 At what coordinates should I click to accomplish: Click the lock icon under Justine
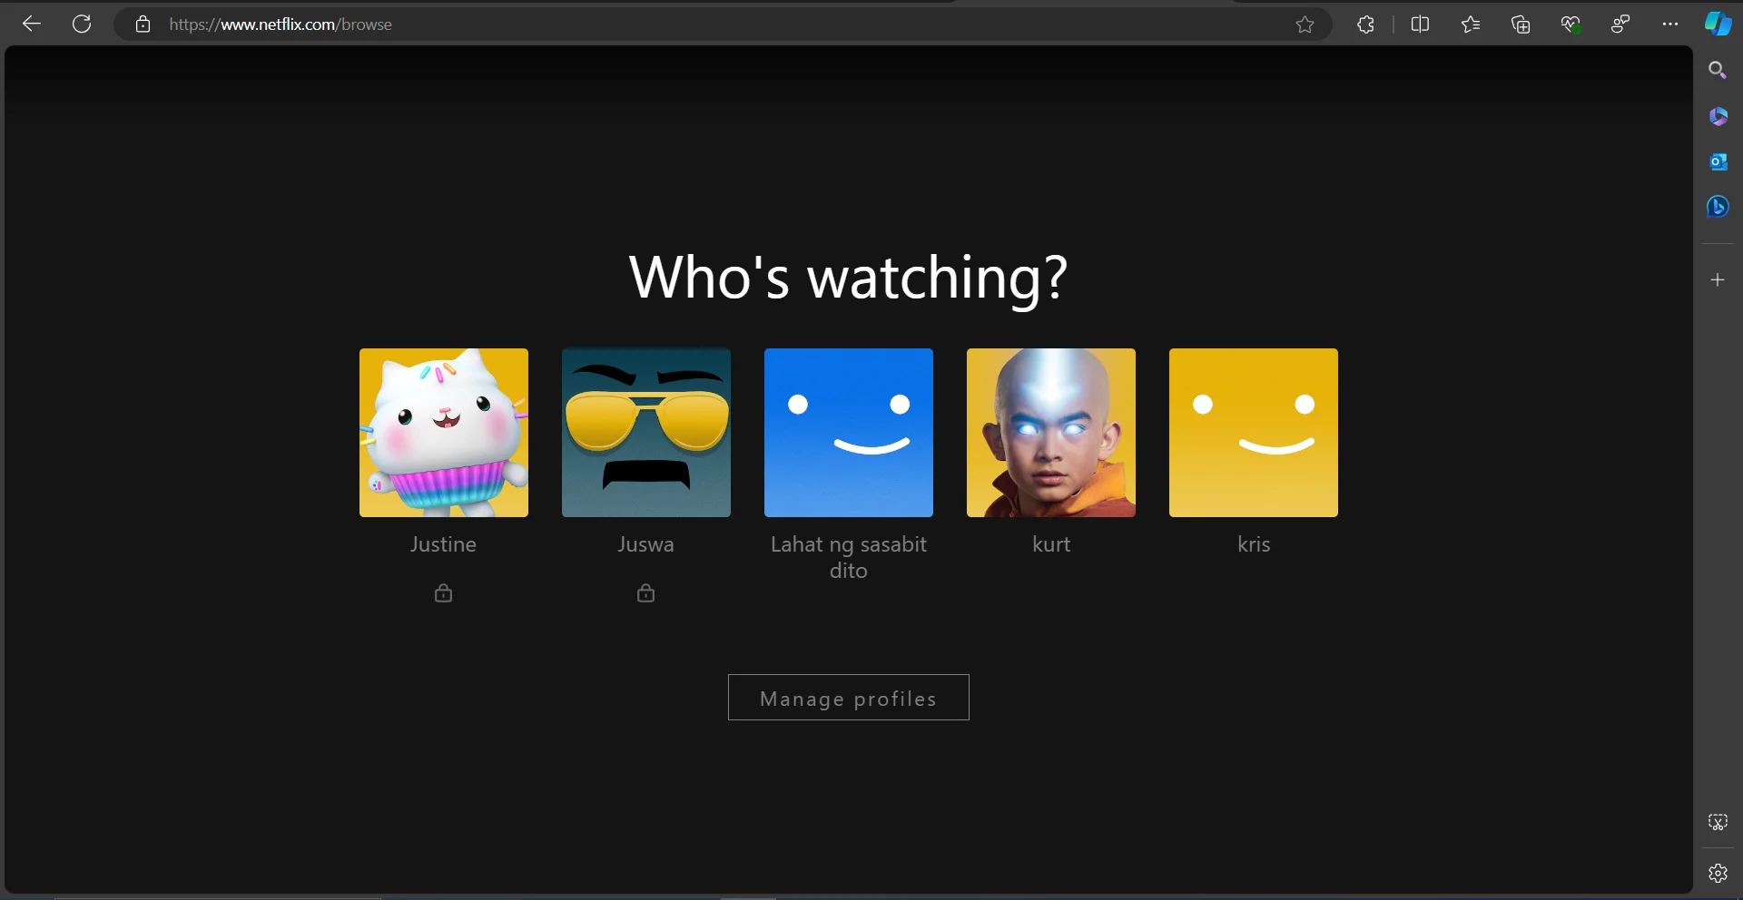(x=443, y=592)
